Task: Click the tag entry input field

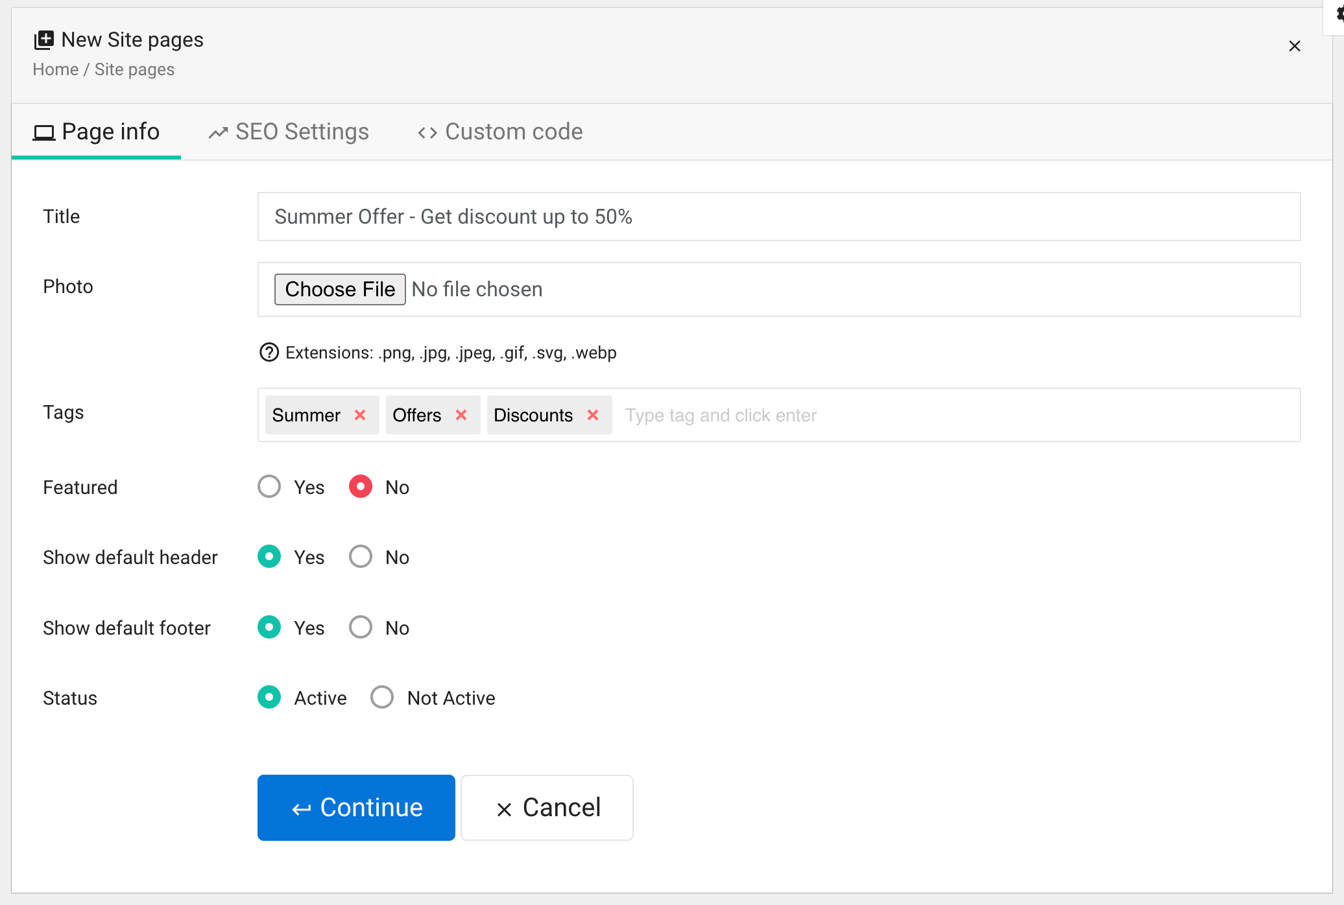Action: [908, 415]
